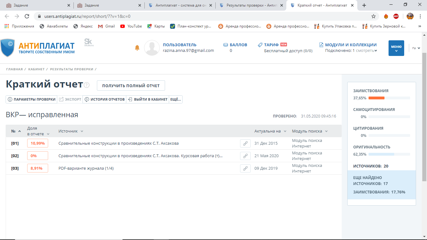Click the user avatar picture
Viewport: 427px width, 240px height.
[x=152, y=48]
